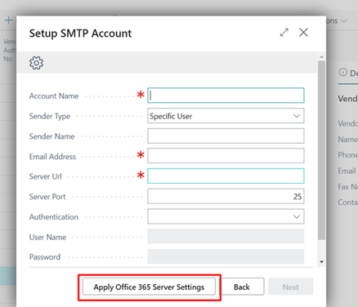Focus the Email Address field
The image size is (358, 307).
tap(226, 156)
